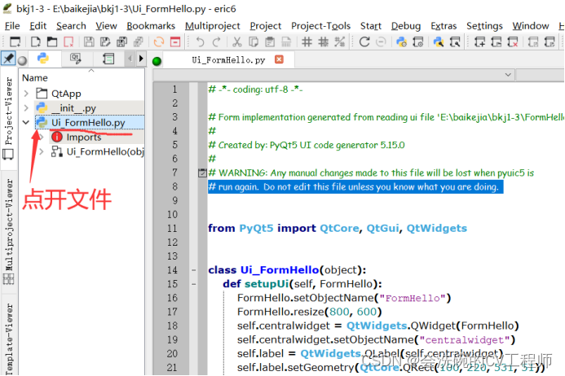Expand the __init__.py tree node

pos(26,108)
